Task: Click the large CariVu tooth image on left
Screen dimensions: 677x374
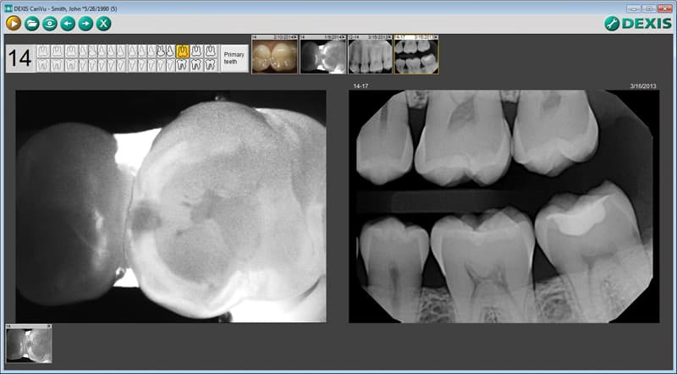Action: tap(171, 206)
